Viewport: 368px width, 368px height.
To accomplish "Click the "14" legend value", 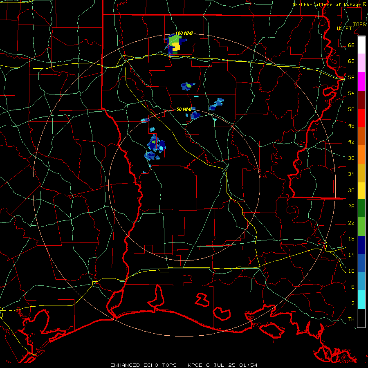I will coord(351,255).
